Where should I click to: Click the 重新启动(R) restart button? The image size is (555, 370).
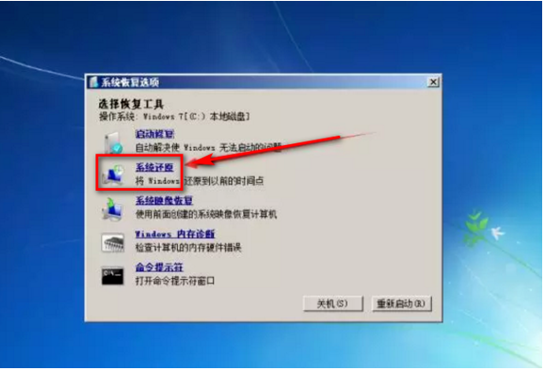[x=402, y=304]
